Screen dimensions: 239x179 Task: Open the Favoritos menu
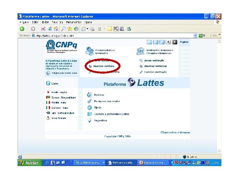click(x=57, y=22)
